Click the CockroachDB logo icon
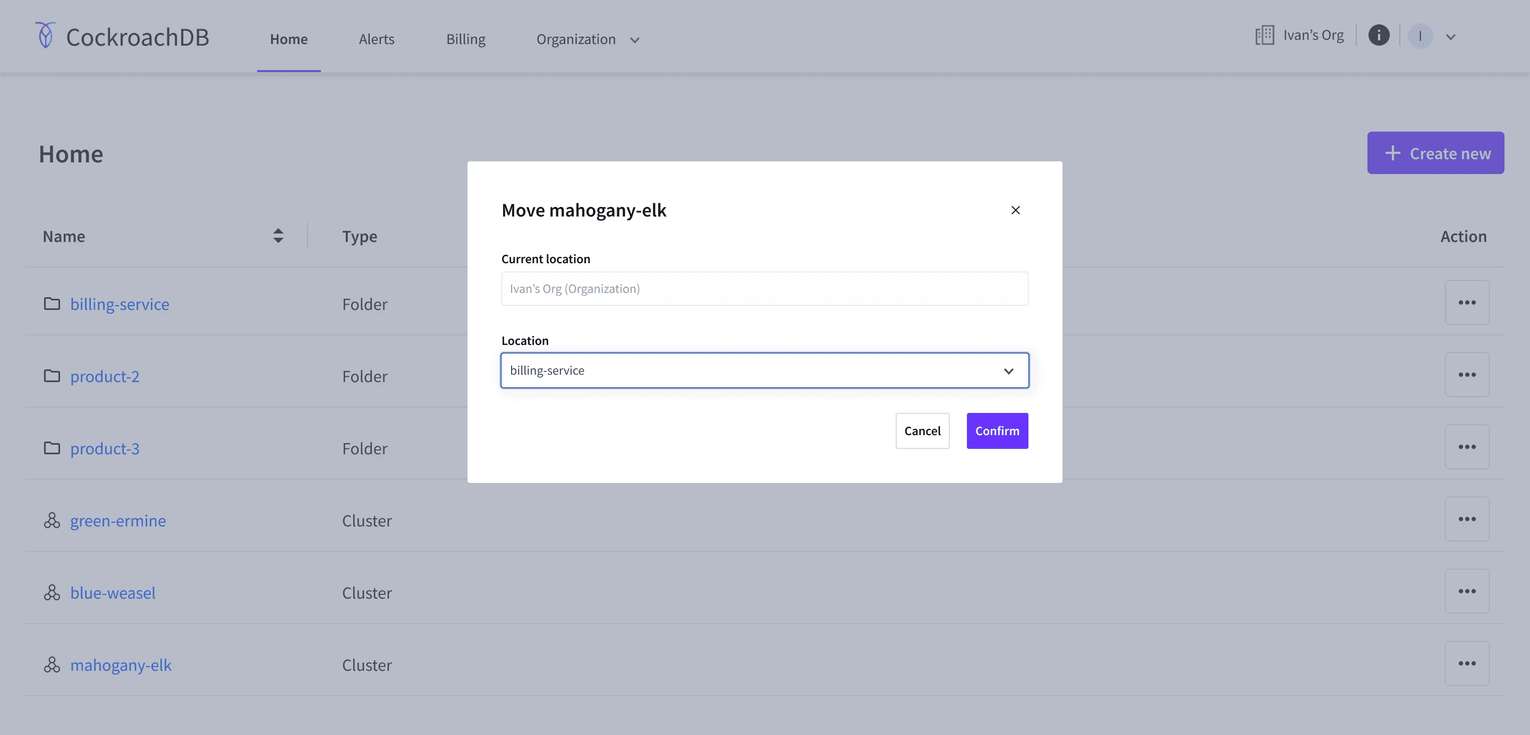Screen dimensions: 1530x735 tap(46, 36)
